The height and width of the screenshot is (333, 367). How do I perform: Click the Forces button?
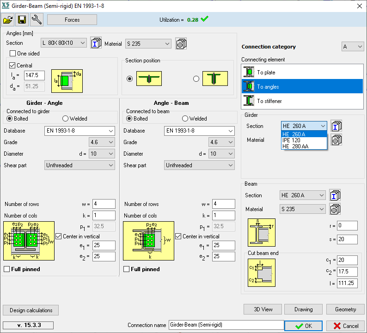pyautogui.click(x=72, y=20)
